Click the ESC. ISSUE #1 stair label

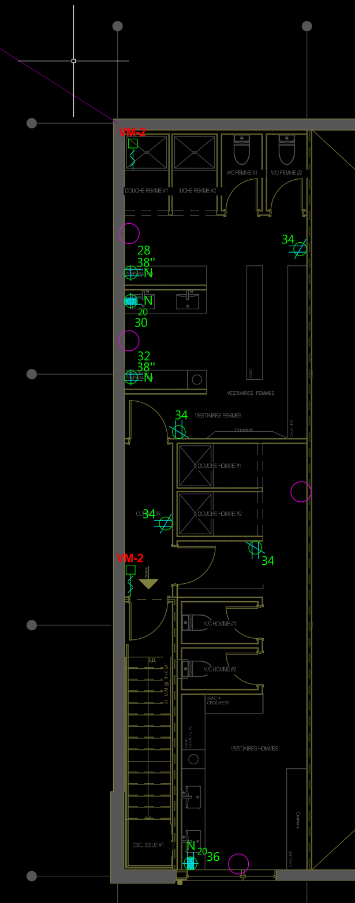tap(148, 845)
